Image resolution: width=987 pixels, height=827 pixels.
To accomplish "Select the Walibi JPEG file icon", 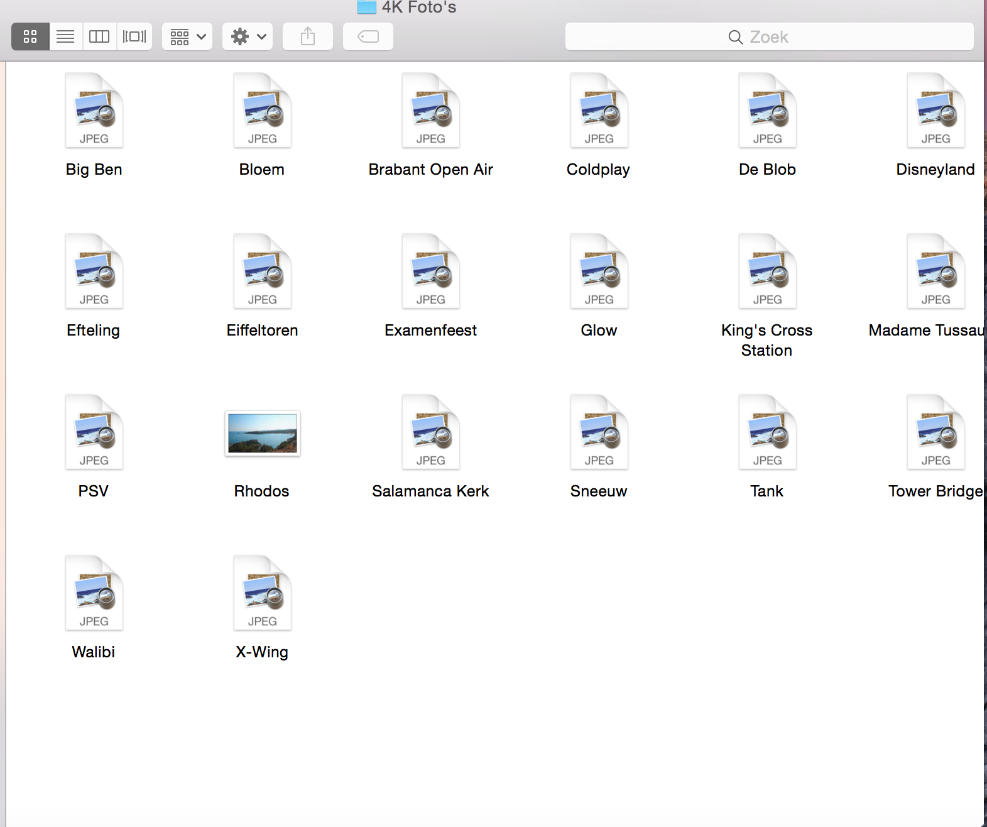I will pyautogui.click(x=94, y=593).
